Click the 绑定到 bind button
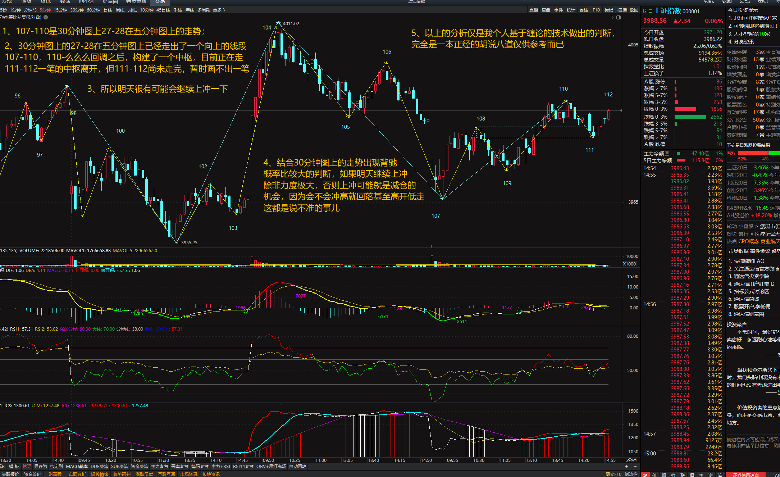The height and width of the screenshot is (477, 780). pyautogui.click(x=56, y=467)
